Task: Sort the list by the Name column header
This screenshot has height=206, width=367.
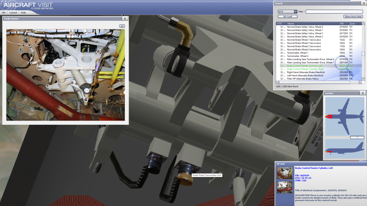Action: coord(313,24)
